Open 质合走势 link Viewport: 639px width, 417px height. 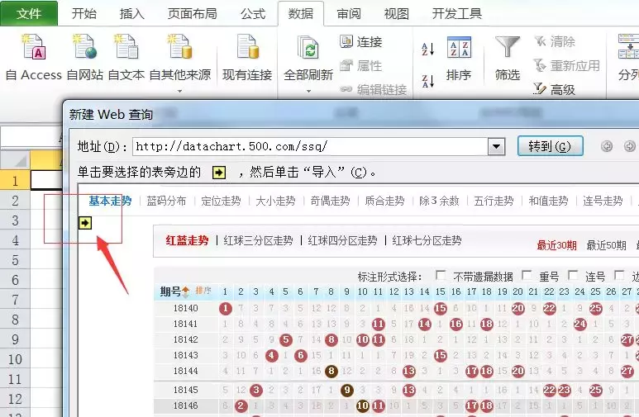384,201
